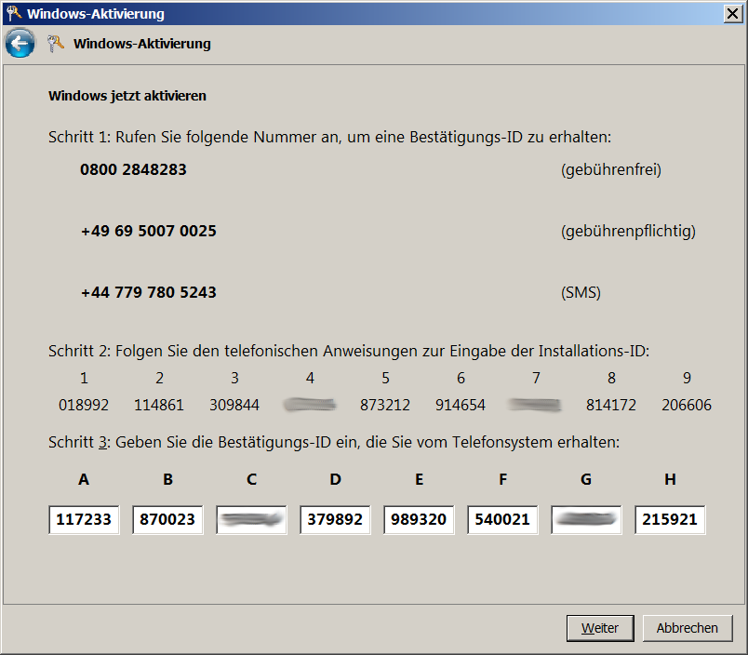
Task: Click the keys icon in the title bar
Action: [12, 13]
